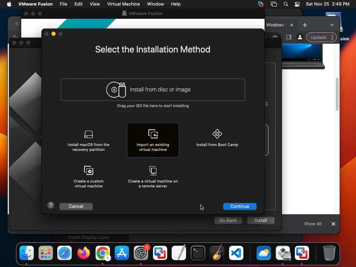
Task: Open the File menu
Action: click(x=63, y=4)
